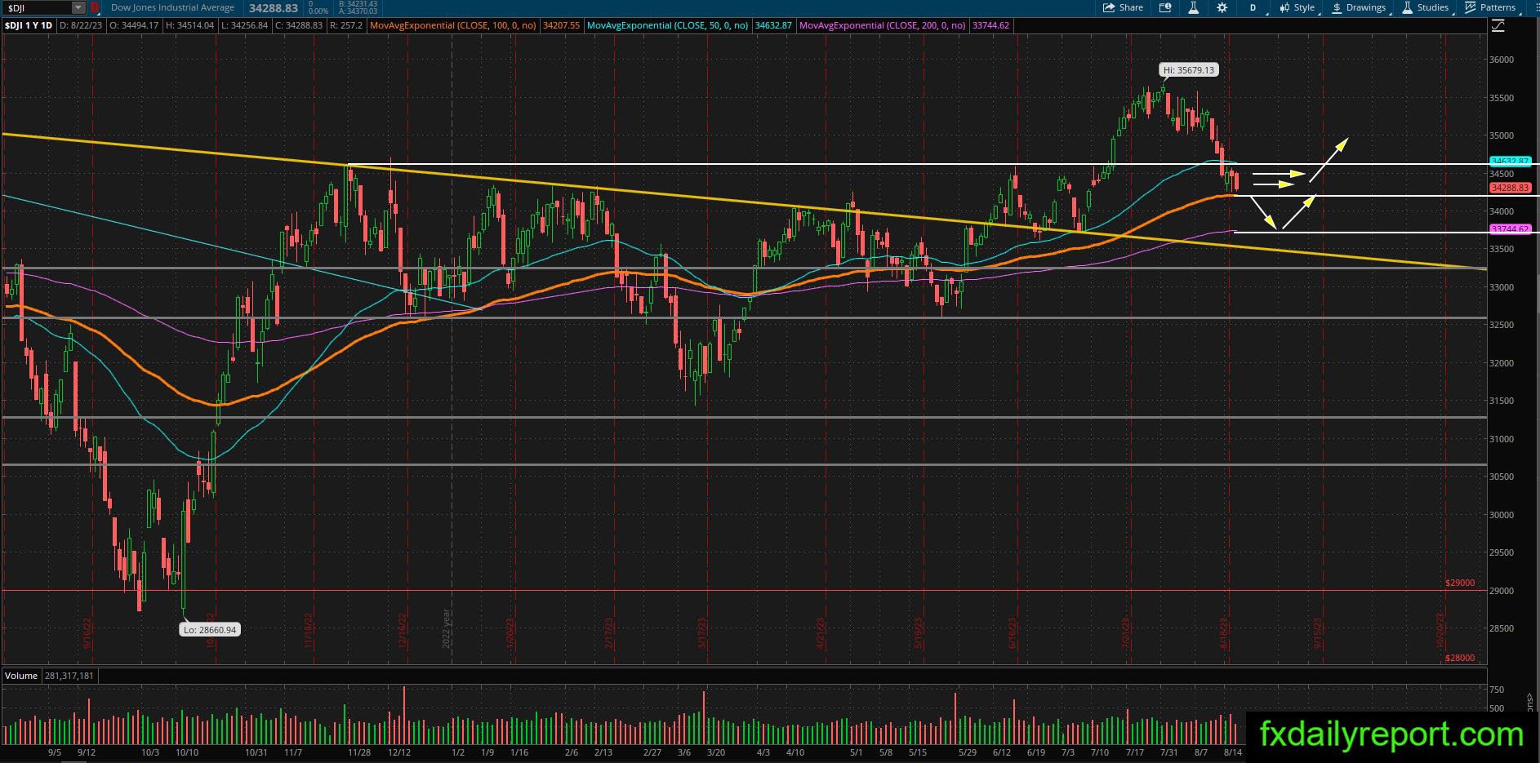Viewport: 1540px width, 763px height.
Task: Click the $DJI symbol input field
Action: click(x=37, y=7)
